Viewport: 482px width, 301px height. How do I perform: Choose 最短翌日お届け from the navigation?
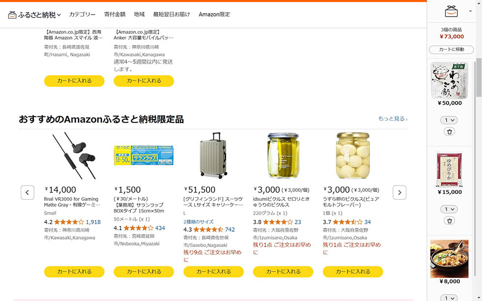coord(171,14)
